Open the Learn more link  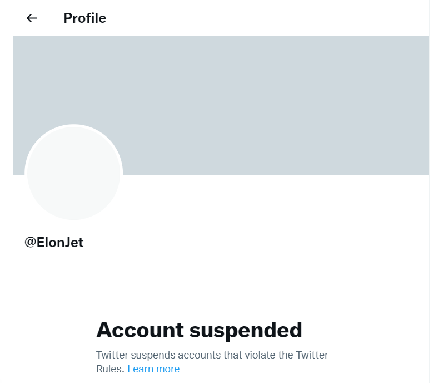click(153, 369)
